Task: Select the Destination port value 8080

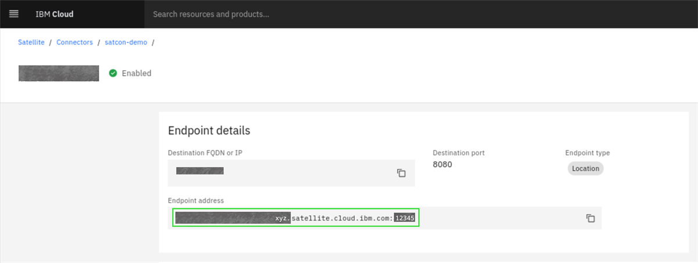Action: (x=442, y=164)
